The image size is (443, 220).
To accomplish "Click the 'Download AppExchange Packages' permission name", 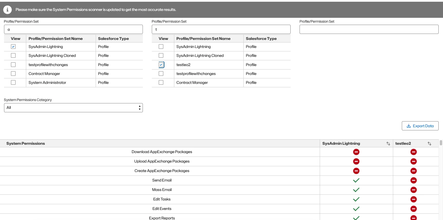I will coord(162,152).
